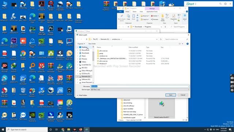Select the 'flash tool and setup' folder in Explorer
This screenshot has width=234, height=132.
tap(129, 111)
